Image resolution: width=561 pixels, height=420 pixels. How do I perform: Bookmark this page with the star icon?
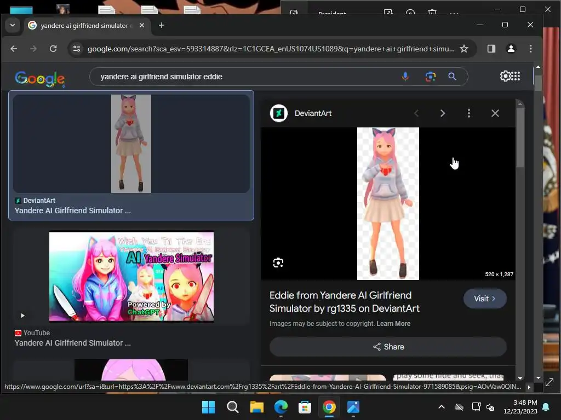click(464, 49)
